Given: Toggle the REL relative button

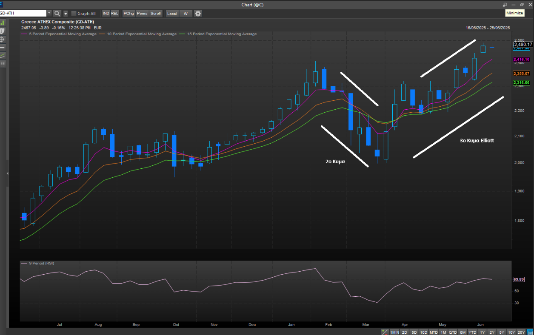Looking at the screenshot, I should (x=114, y=14).
